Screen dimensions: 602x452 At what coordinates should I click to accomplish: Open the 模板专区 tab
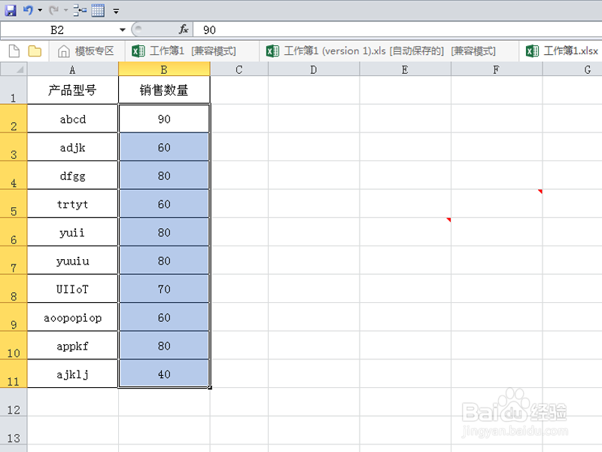pos(87,51)
